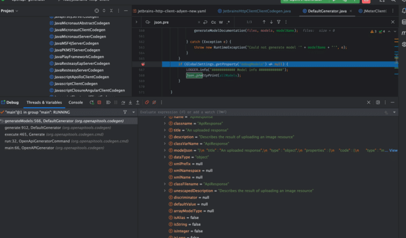Viewport: 406px width, 238px height.
Task: Click the json.pre search input field
Action: [x=175, y=22]
